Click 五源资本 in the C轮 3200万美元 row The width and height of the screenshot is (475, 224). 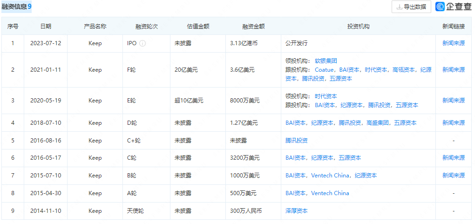point(350,157)
